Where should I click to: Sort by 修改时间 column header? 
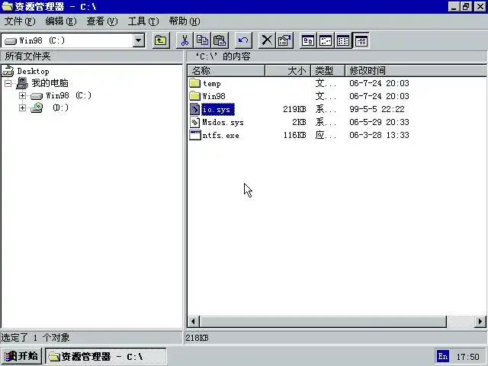(x=416, y=71)
